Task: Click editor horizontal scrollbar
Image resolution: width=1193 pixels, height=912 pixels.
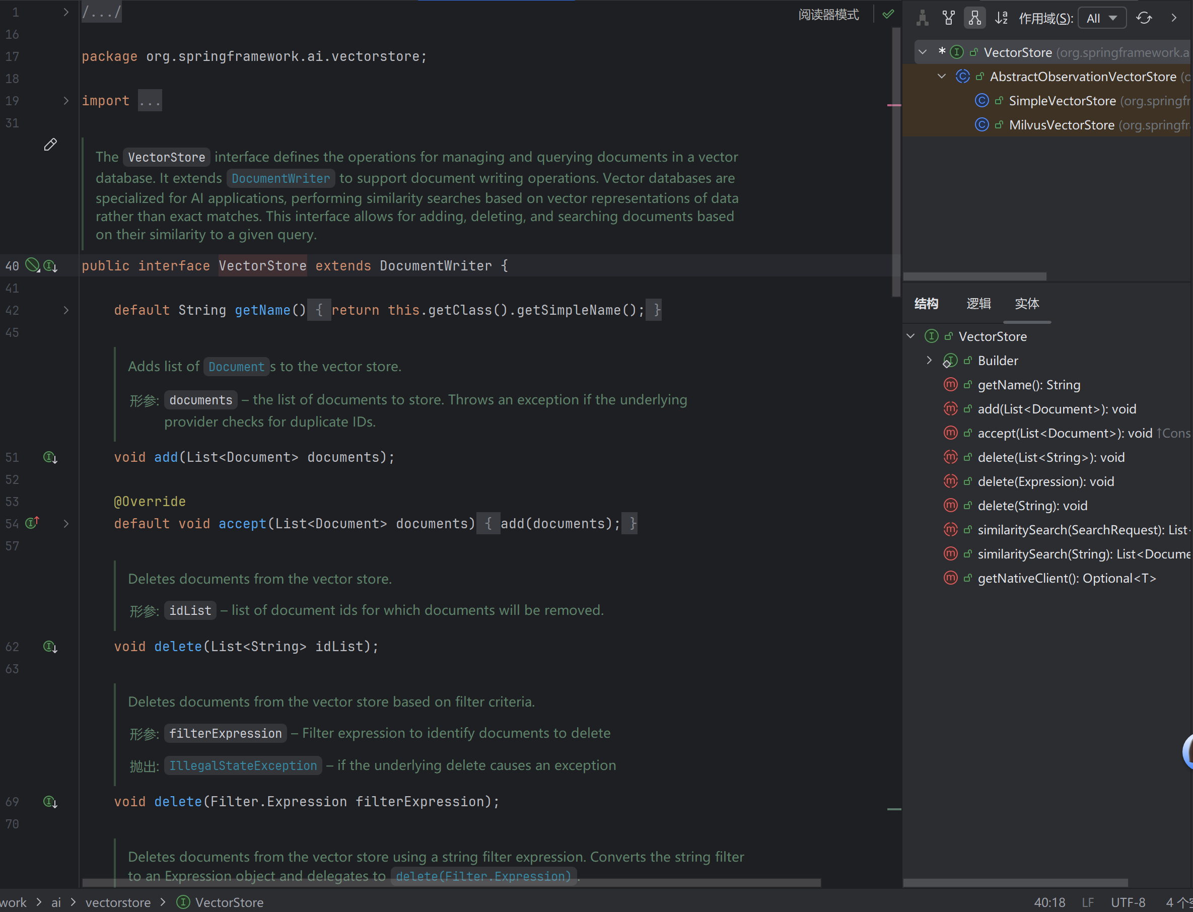Action: [x=451, y=882]
